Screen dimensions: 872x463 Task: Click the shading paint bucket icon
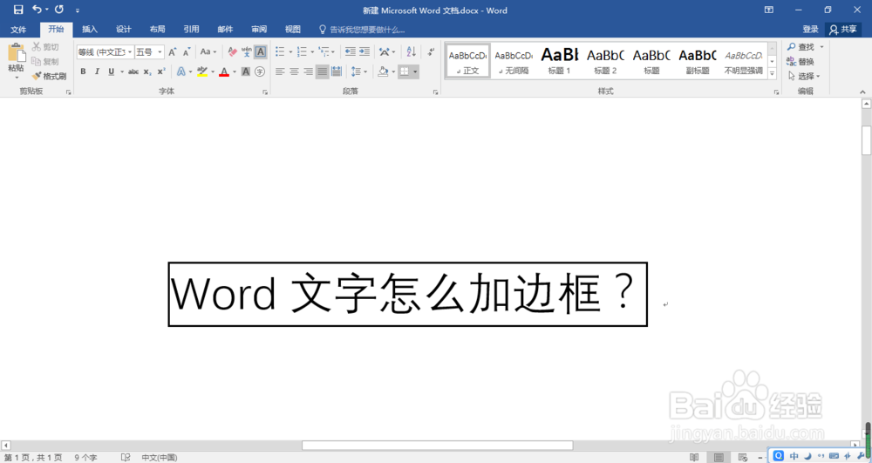[x=383, y=71]
